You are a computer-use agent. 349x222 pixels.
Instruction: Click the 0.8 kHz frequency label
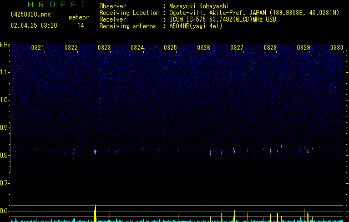tap(5, 155)
